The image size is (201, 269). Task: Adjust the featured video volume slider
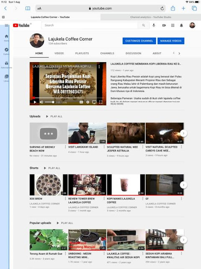(49, 102)
